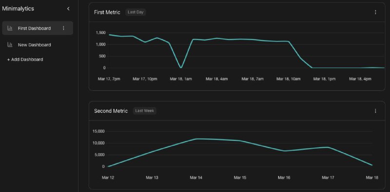Click the Second Metric peak at Mar 14

tap(196, 139)
